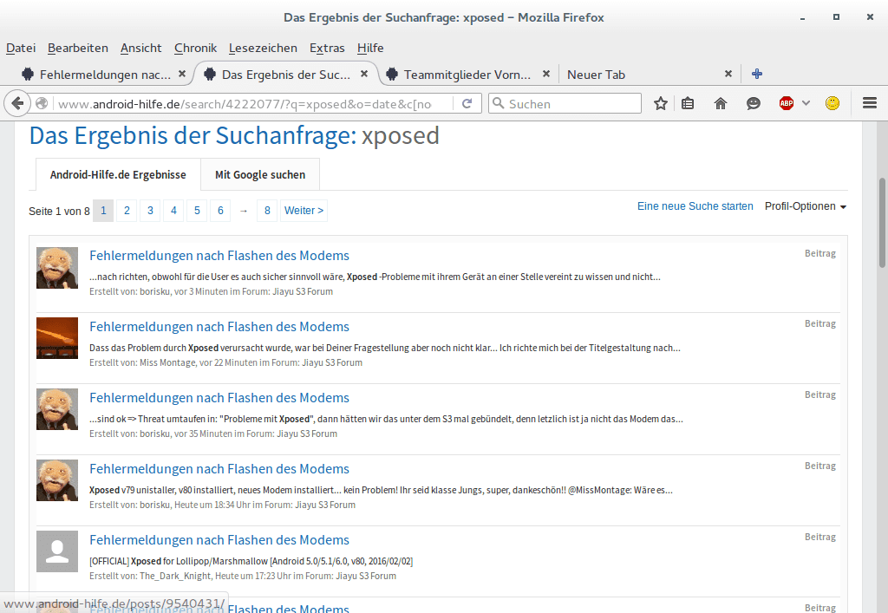Go to results page 3
Image resolution: width=888 pixels, height=613 pixels.
click(x=150, y=211)
